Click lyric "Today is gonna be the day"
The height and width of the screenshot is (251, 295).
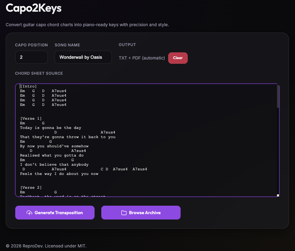[51, 128]
